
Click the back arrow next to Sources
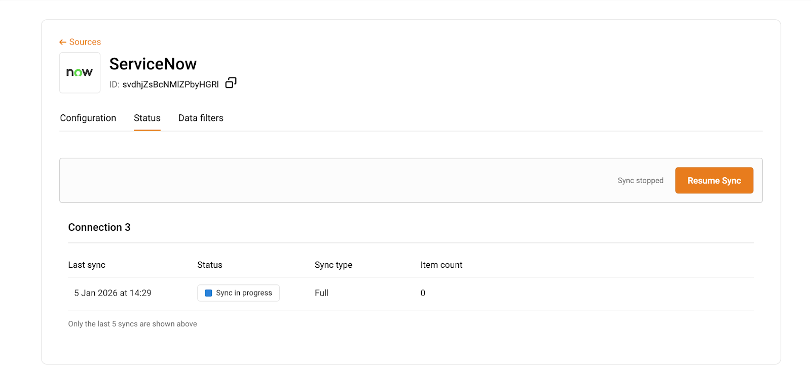[63, 42]
